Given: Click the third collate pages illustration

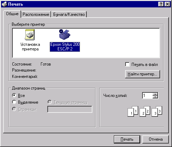Looking at the screenshot, I should 157,111.
